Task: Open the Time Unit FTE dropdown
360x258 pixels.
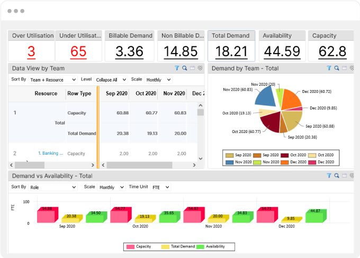Action: tap(160, 187)
